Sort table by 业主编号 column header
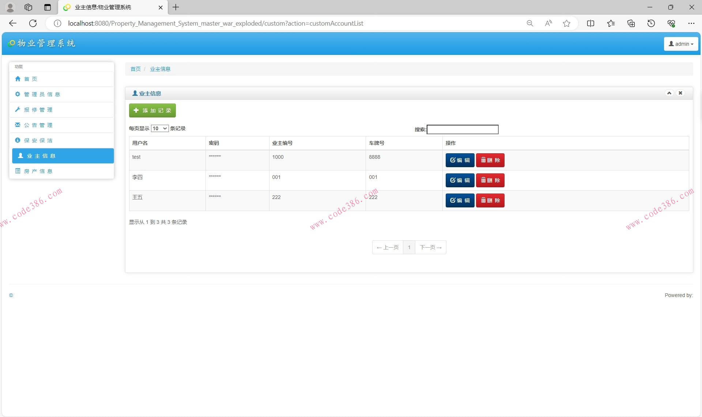 (282, 143)
